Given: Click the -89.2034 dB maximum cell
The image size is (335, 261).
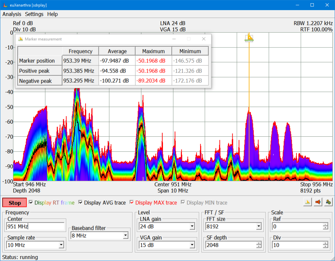Looking at the screenshot, I should click(x=154, y=81).
